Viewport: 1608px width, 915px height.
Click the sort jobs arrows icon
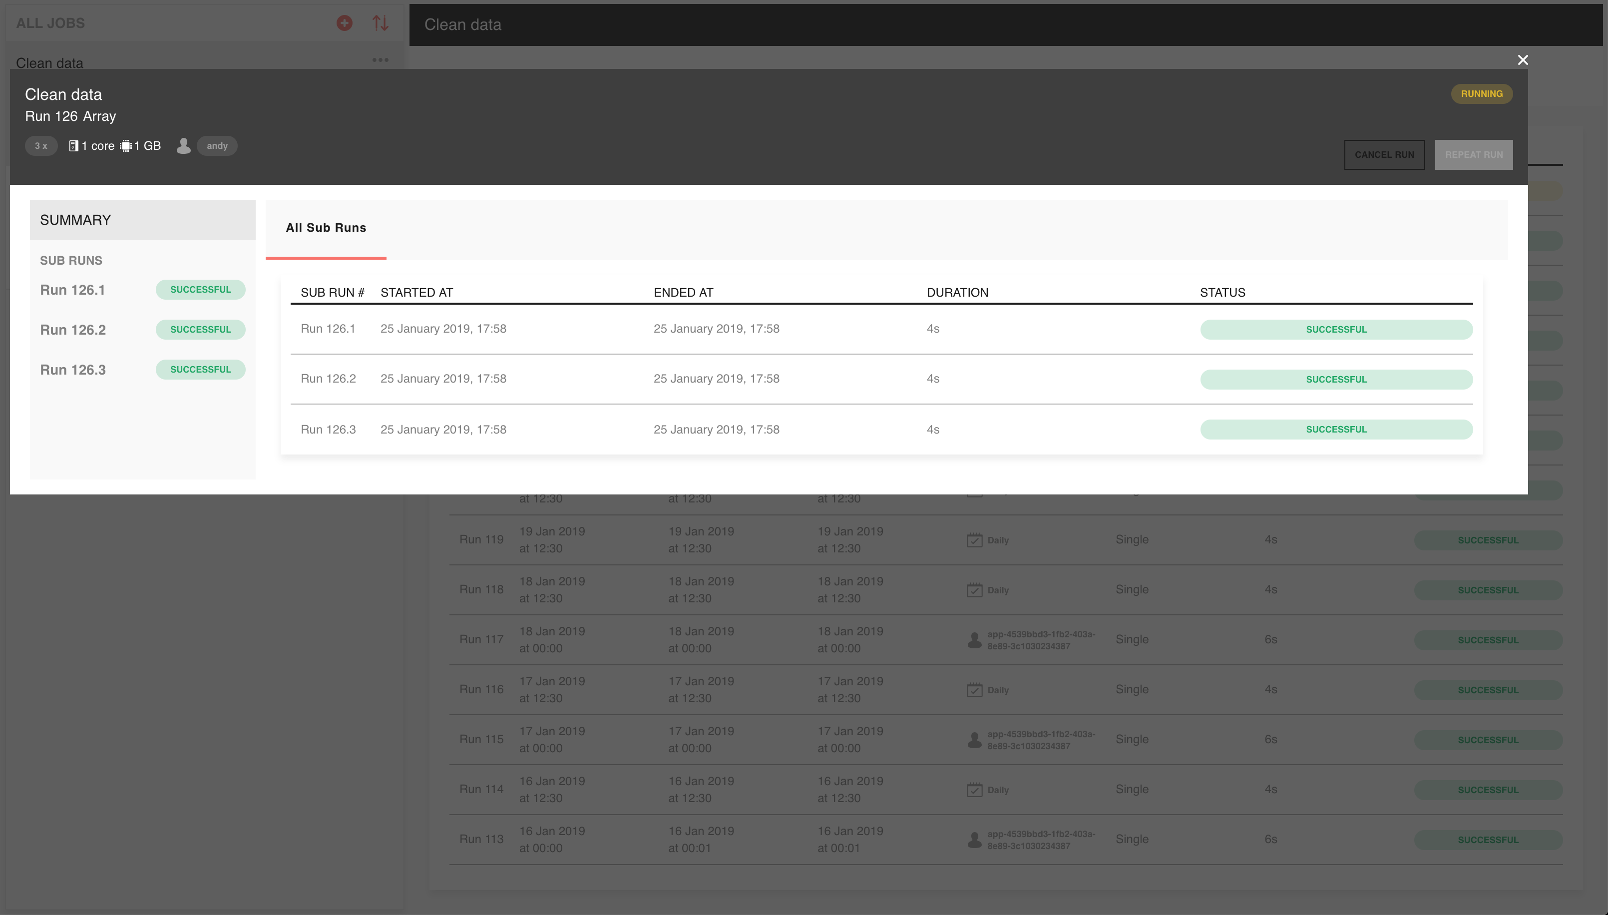(x=380, y=23)
